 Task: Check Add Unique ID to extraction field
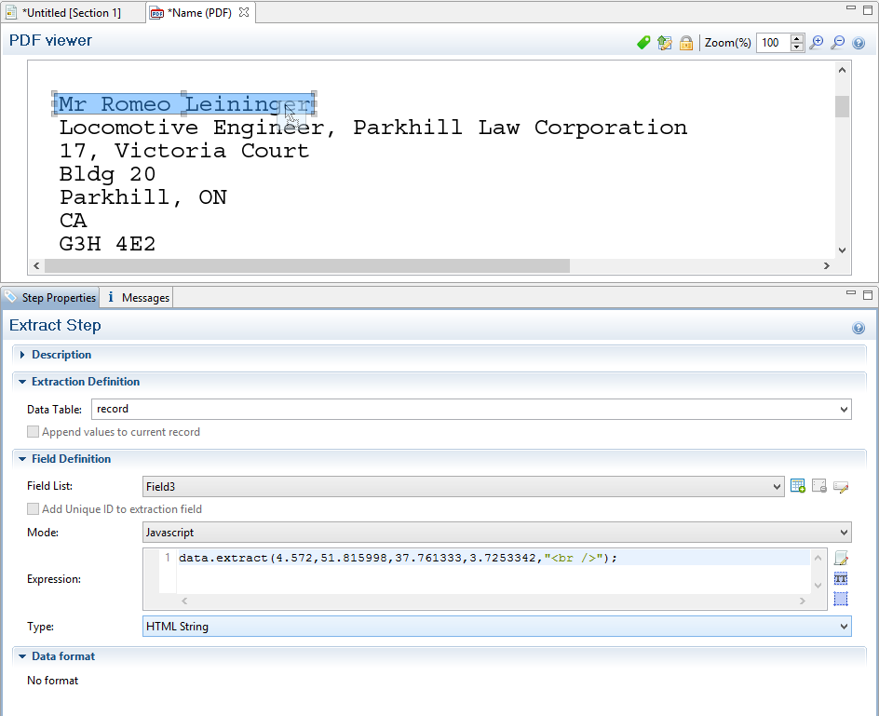coord(34,509)
